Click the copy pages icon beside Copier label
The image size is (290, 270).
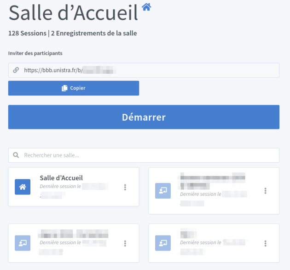click(x=64, y=88)
